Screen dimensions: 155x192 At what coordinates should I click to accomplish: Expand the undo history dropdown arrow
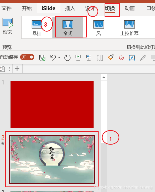pyautogui.click(x=59, y=57)
